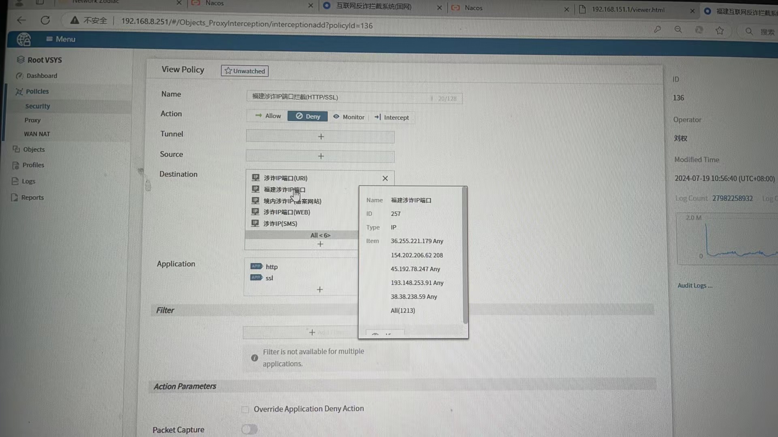Click the info icon beside filter notice

coord(254,358)
